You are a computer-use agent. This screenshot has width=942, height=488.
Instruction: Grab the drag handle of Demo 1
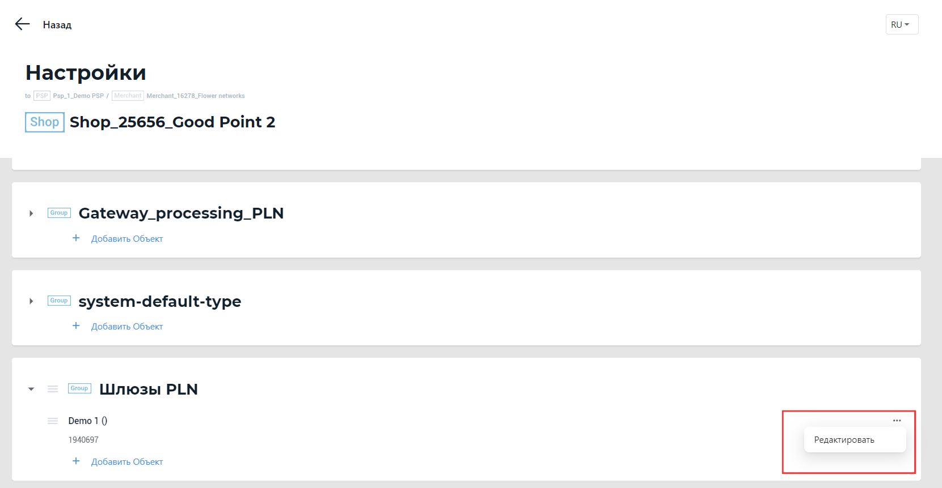[x=53, y=421]
